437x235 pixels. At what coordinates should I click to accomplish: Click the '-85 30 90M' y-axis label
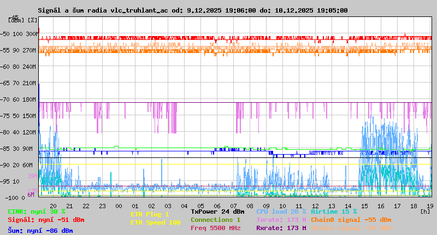pyautogui.click(x=16, y=149)
